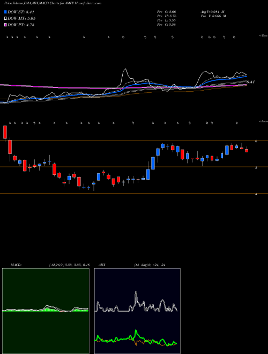Open the ADX indicator chart panel
The width and height of the screenshot is (268, 354).
coord(137,311)
